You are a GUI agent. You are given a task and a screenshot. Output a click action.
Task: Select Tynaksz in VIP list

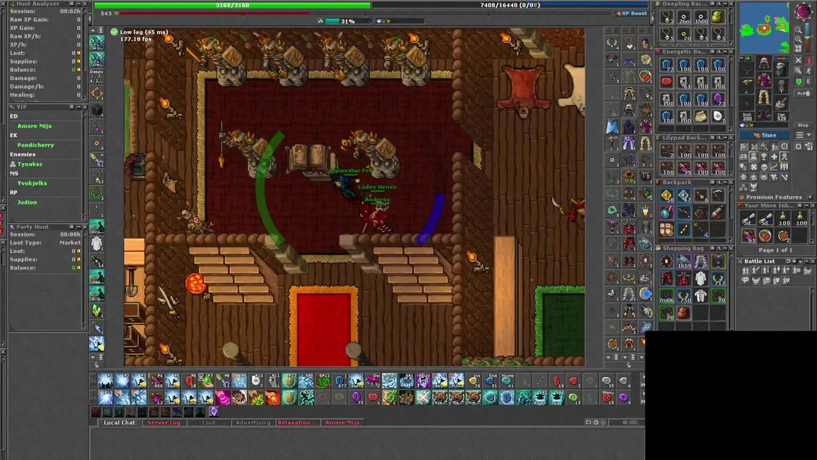click(x=30, y=164)
